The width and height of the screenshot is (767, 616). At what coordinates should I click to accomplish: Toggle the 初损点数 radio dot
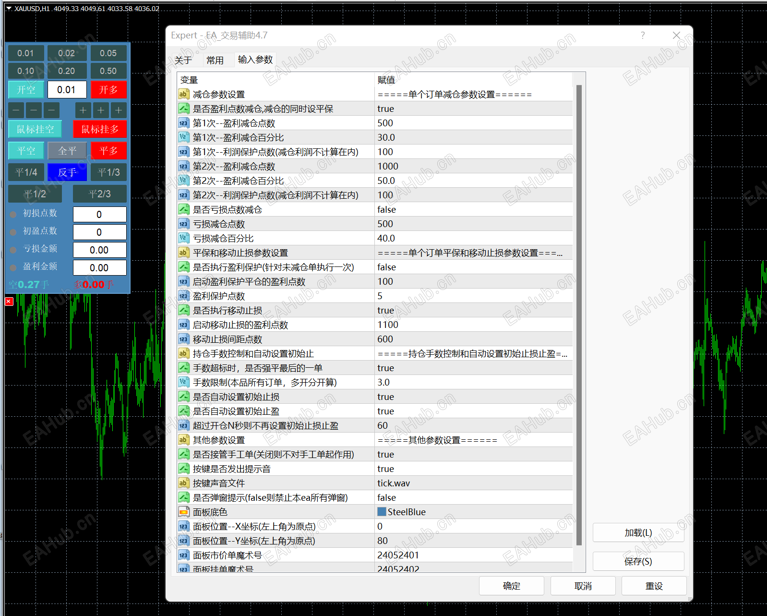click(x=13, y=214)
